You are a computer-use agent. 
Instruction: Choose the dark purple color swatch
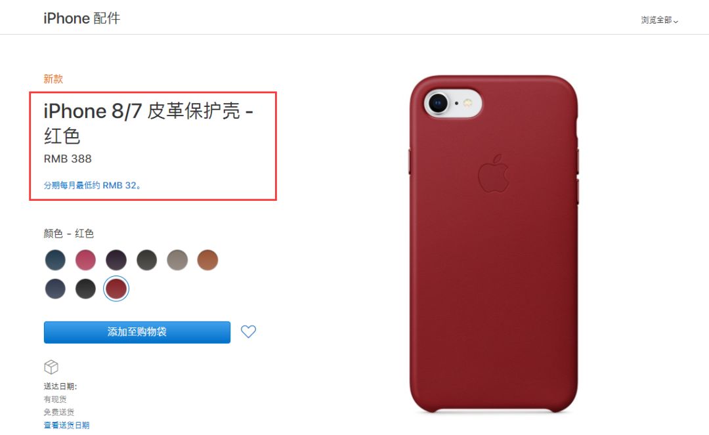point(116,260)
